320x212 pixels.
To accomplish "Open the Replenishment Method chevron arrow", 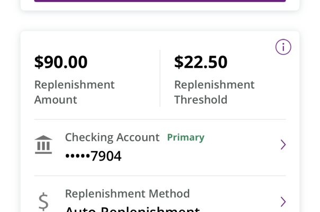I will tap(283, 201).
